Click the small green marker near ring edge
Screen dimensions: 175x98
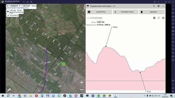coord(55,39)
